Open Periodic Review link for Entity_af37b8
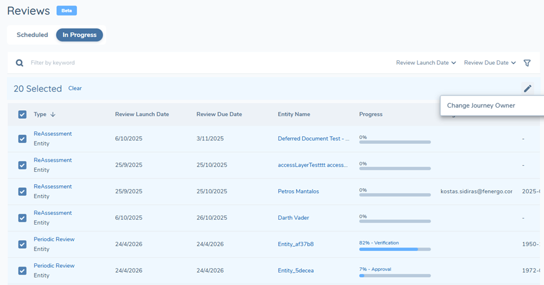This screenshot has width=544, height=285. pyautogui.click(x=54, y=239)
